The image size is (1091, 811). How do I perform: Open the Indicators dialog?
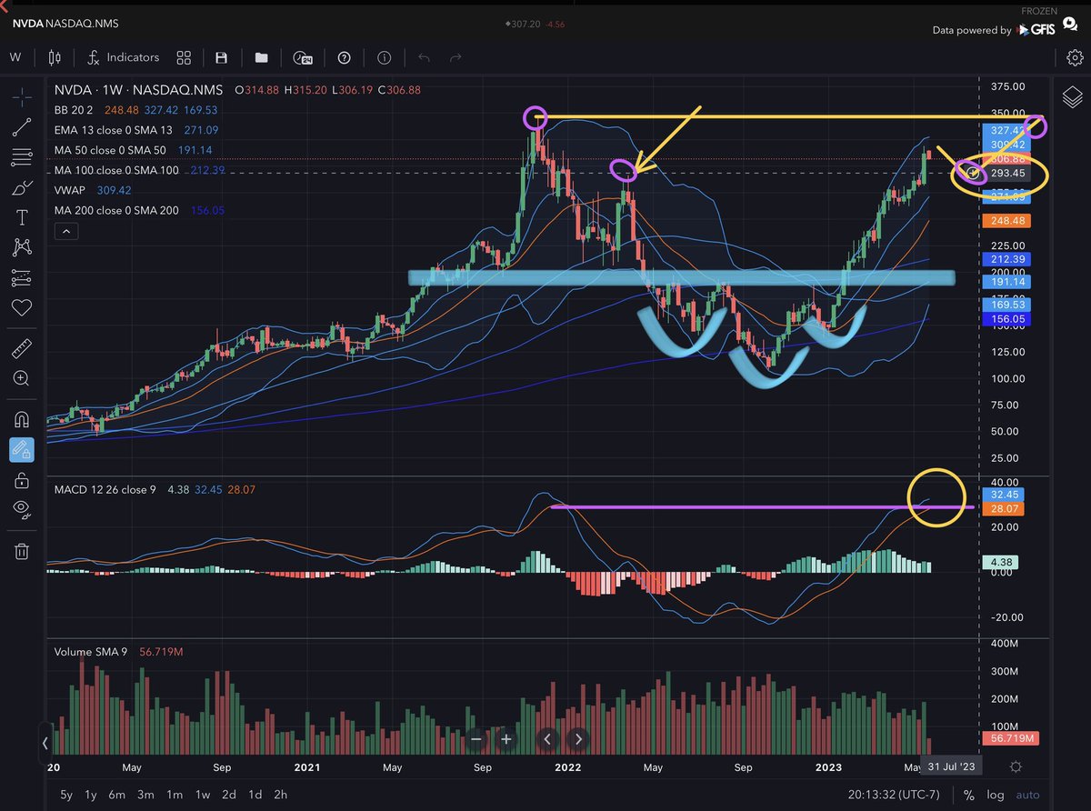(x=123, y=57)
